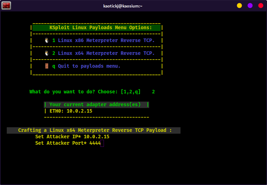Click the green q option key
Image resolution: width=267 pixels, height=185 pixels.
54,66
